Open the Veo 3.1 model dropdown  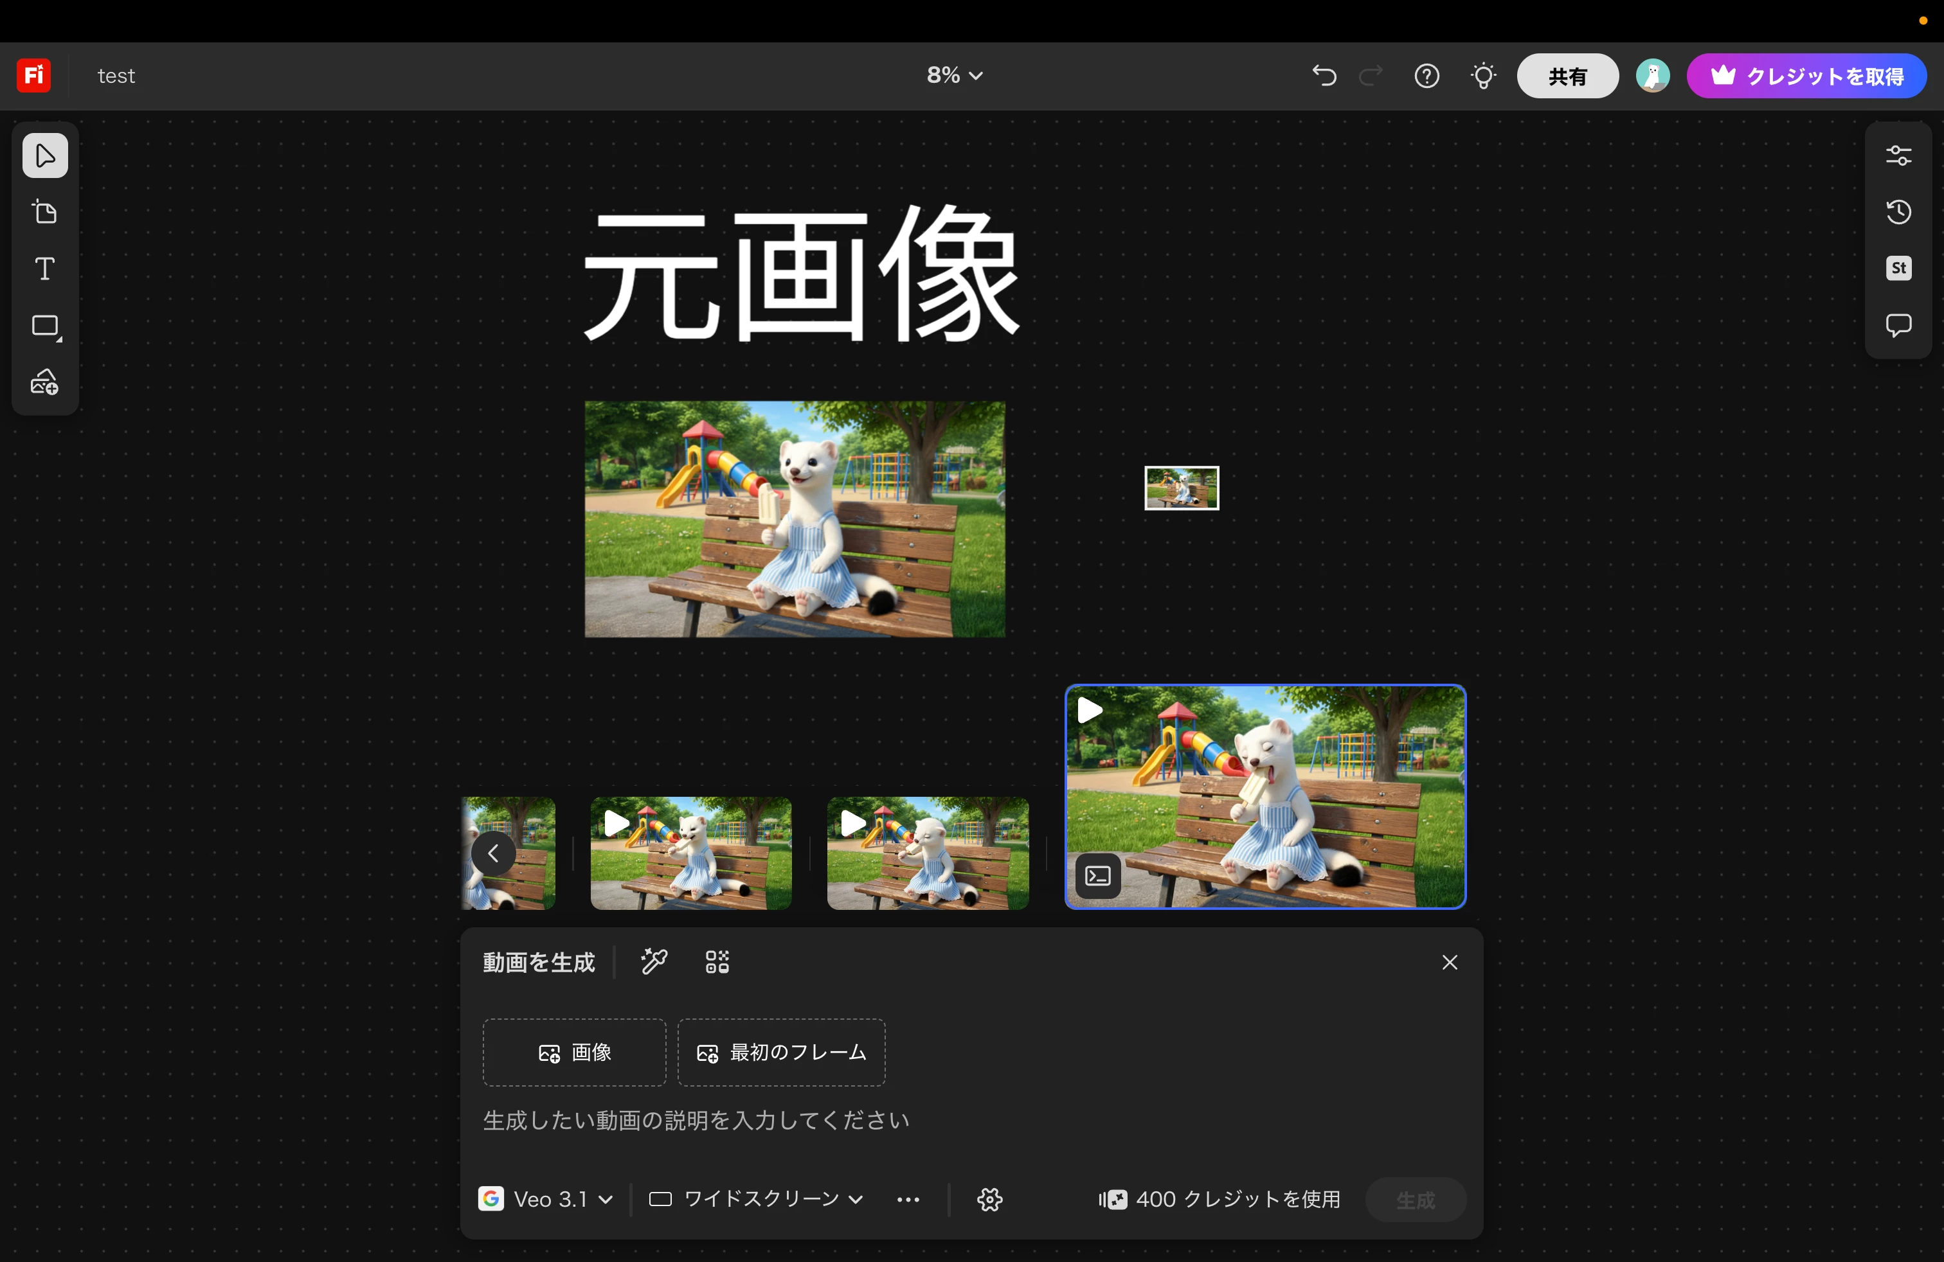point(546,1199)
